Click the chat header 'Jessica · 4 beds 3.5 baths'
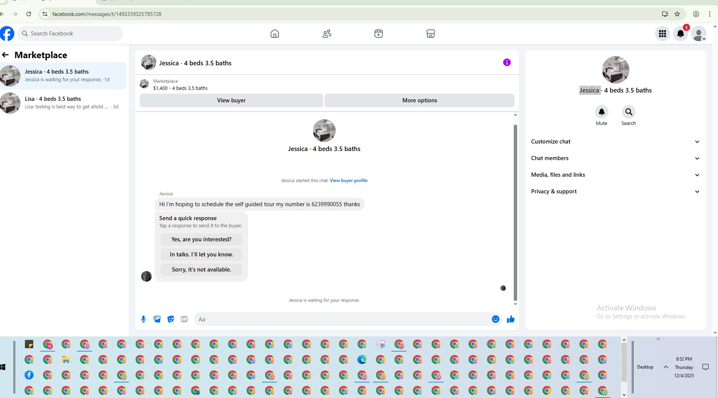718x398 pixels. (x=195, y=63)
